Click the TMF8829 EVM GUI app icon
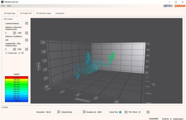 tap(2, 2)
